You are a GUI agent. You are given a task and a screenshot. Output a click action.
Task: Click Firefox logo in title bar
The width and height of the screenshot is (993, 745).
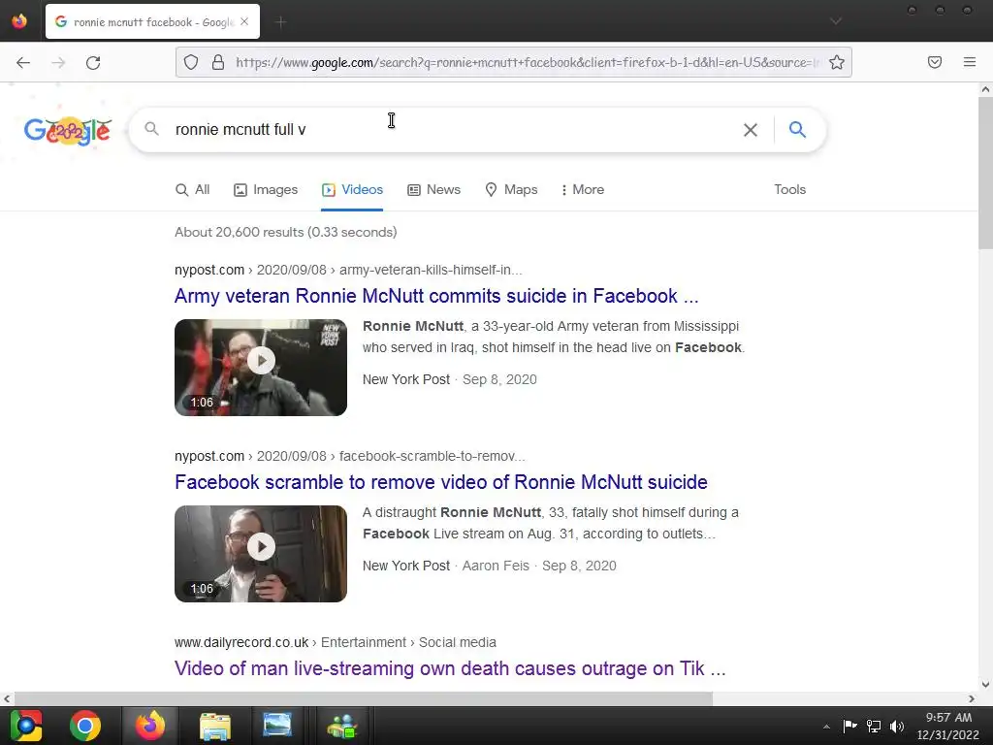[x=19, y=21]
